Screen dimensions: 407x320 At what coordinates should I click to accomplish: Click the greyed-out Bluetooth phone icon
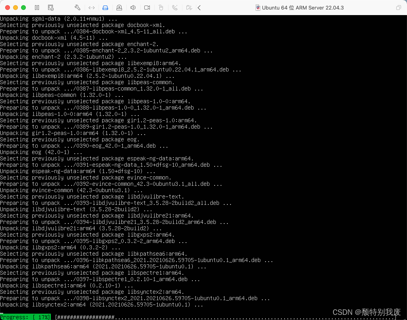click(x=175, y=8)
